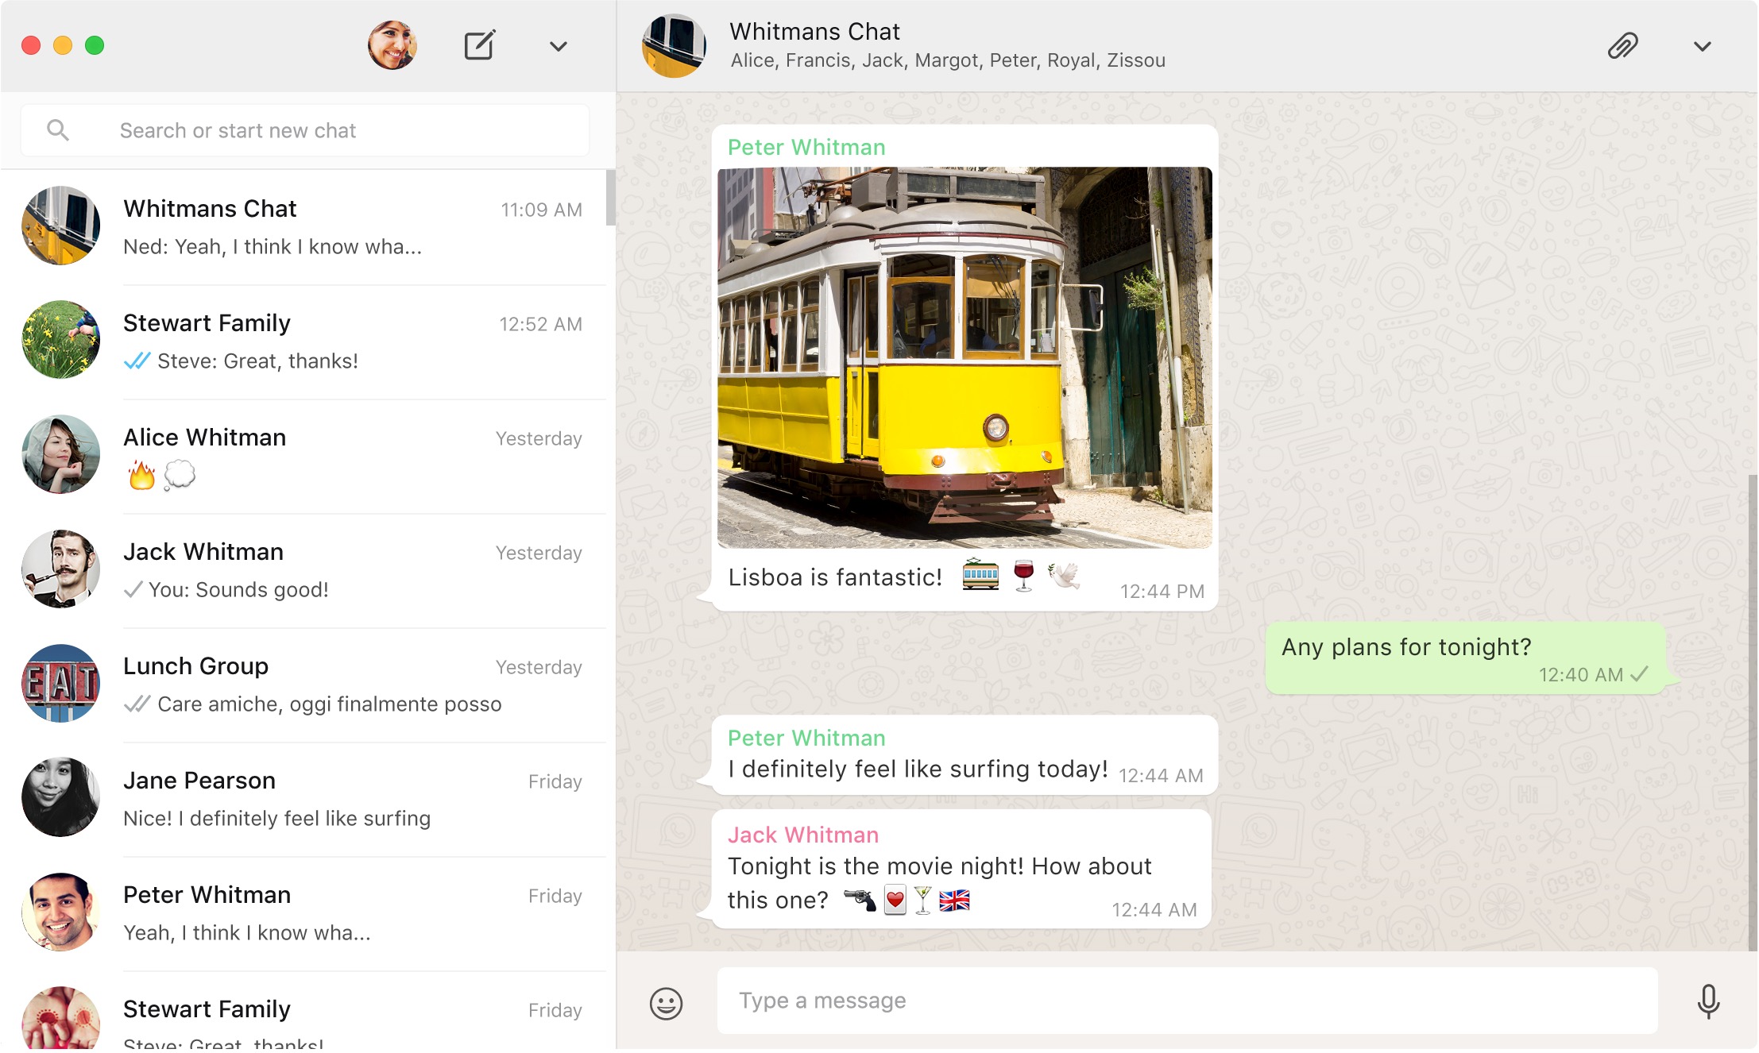Click Peter Whitman's avatar in the chat list
Viewport: 1759px width, 1053px height.
pos(60,912)
